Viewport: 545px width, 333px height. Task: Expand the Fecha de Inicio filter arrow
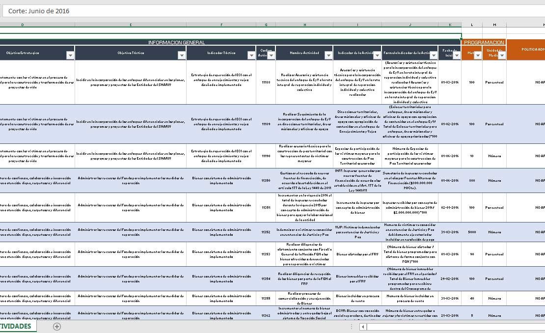[x=457, y=55]
